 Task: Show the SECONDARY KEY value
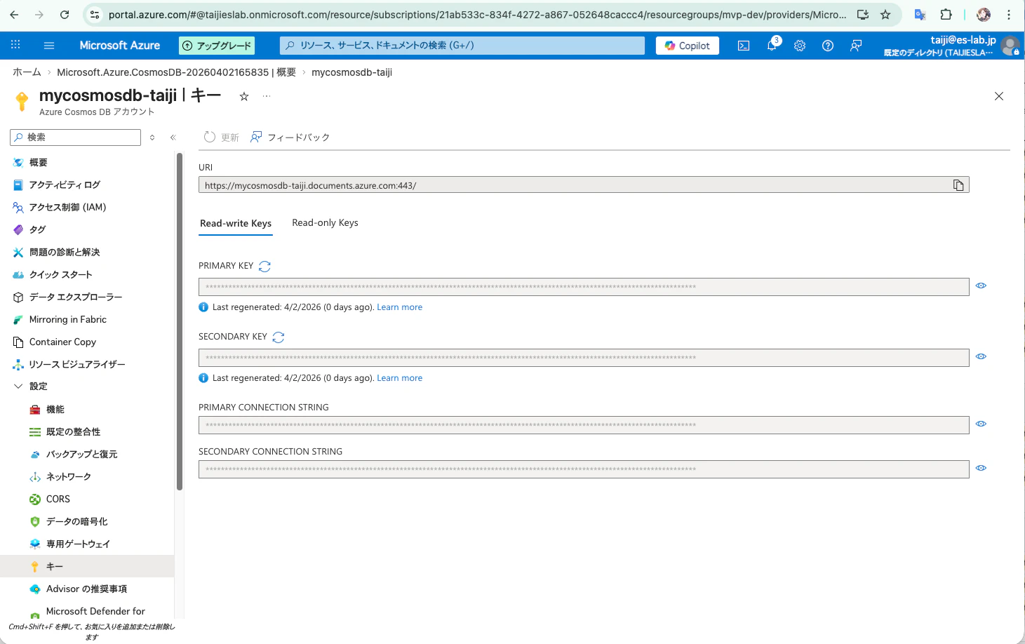(981, 356)
